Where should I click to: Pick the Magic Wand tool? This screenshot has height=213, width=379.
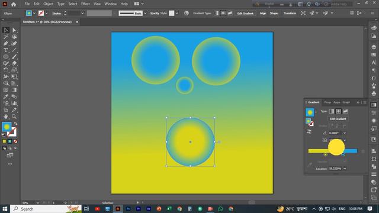pos(6,37)
